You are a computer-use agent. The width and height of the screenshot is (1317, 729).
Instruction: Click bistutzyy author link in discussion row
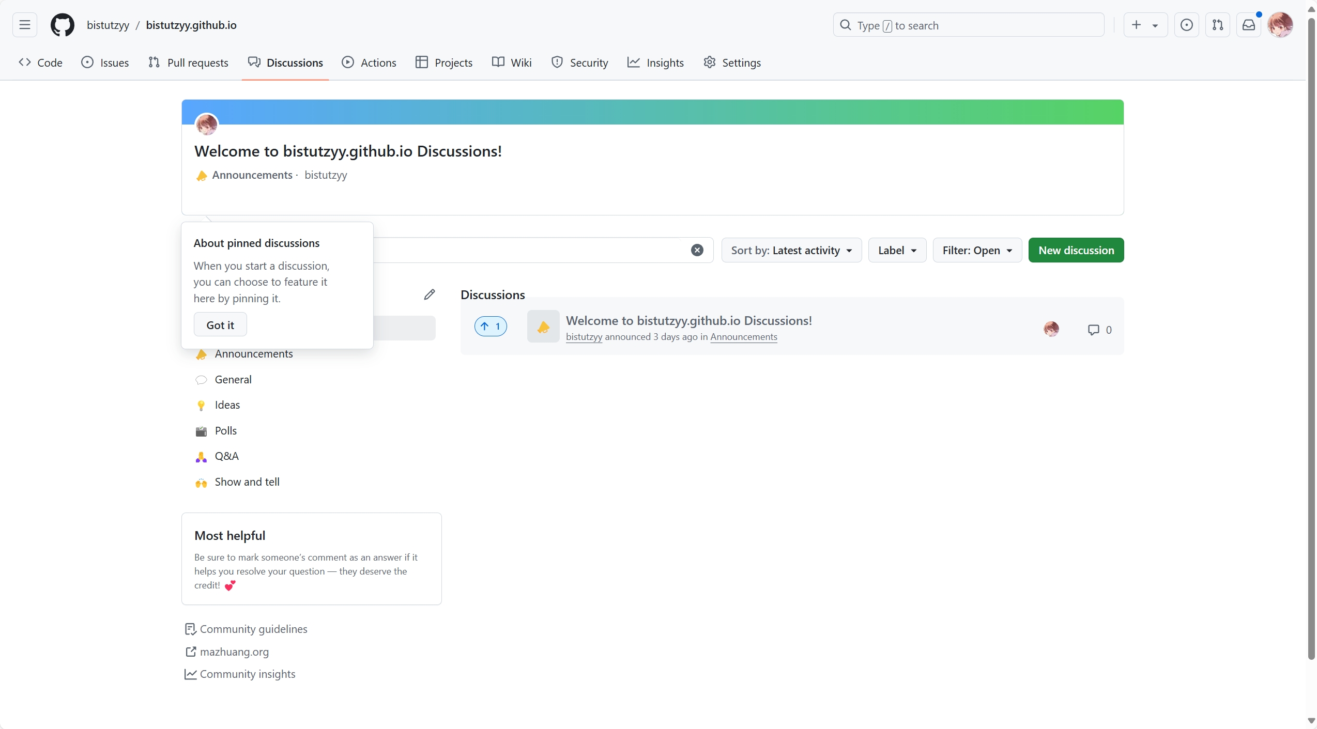coord(584,337)
